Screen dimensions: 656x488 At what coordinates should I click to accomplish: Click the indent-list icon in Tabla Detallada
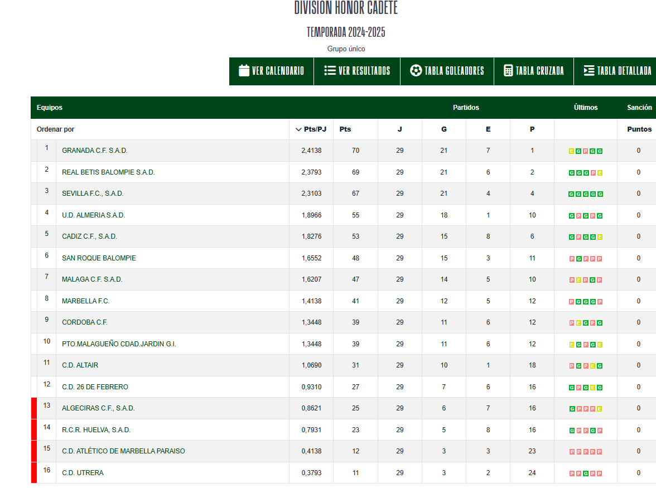[589, 71]
